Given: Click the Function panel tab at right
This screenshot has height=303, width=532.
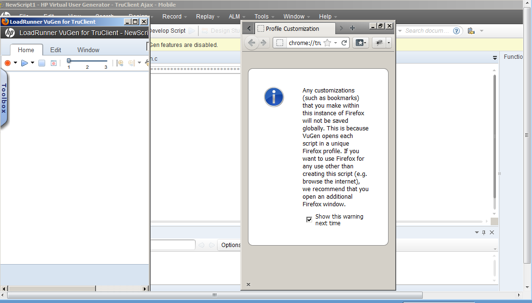Looking at the screenshot, I should click(513, 56).
